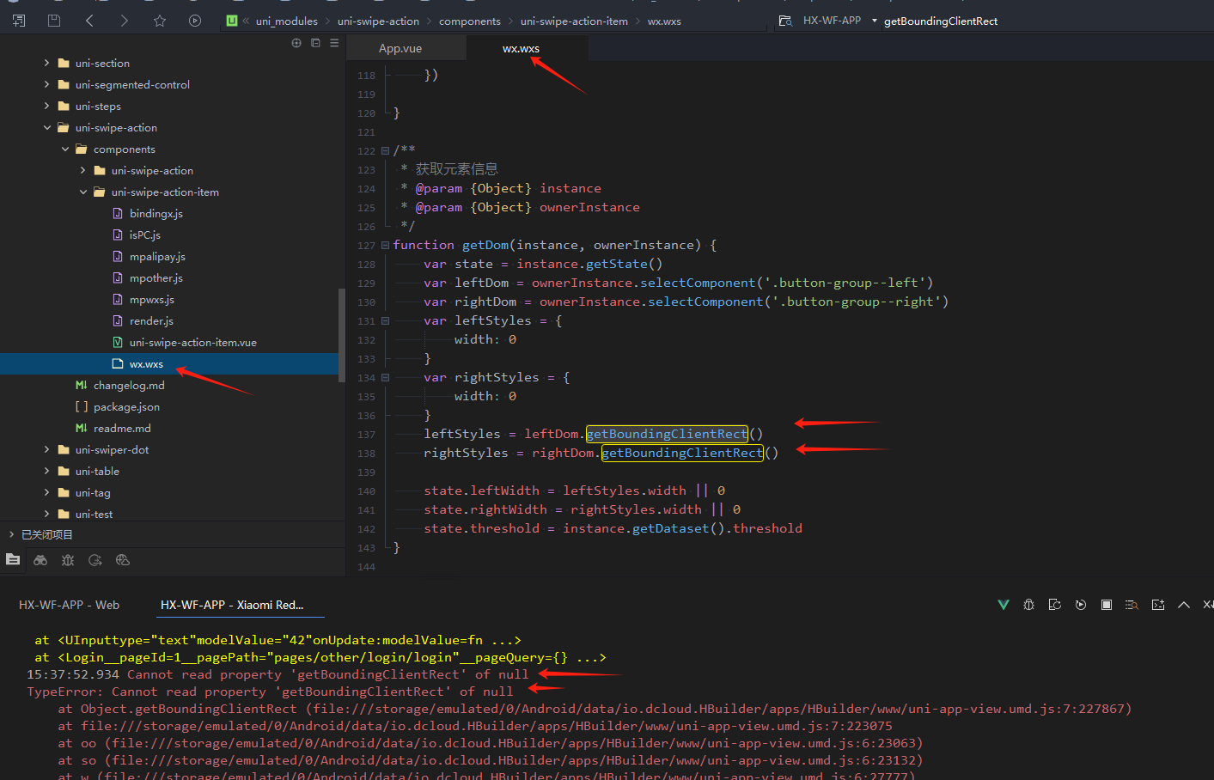Image resolution: width=1214 pixels, height=780 pixels.
Task: Stop the running console with square icon
Action: pyautogui.click(x=1107, y=605)
